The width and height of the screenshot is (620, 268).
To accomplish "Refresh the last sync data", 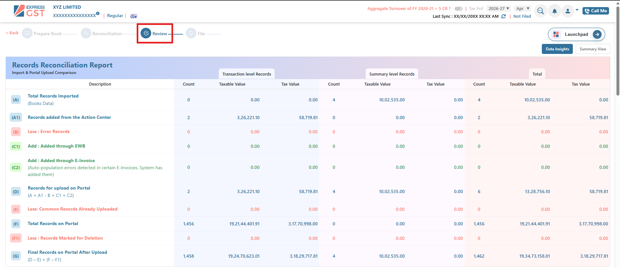I will tap(503, 16).
